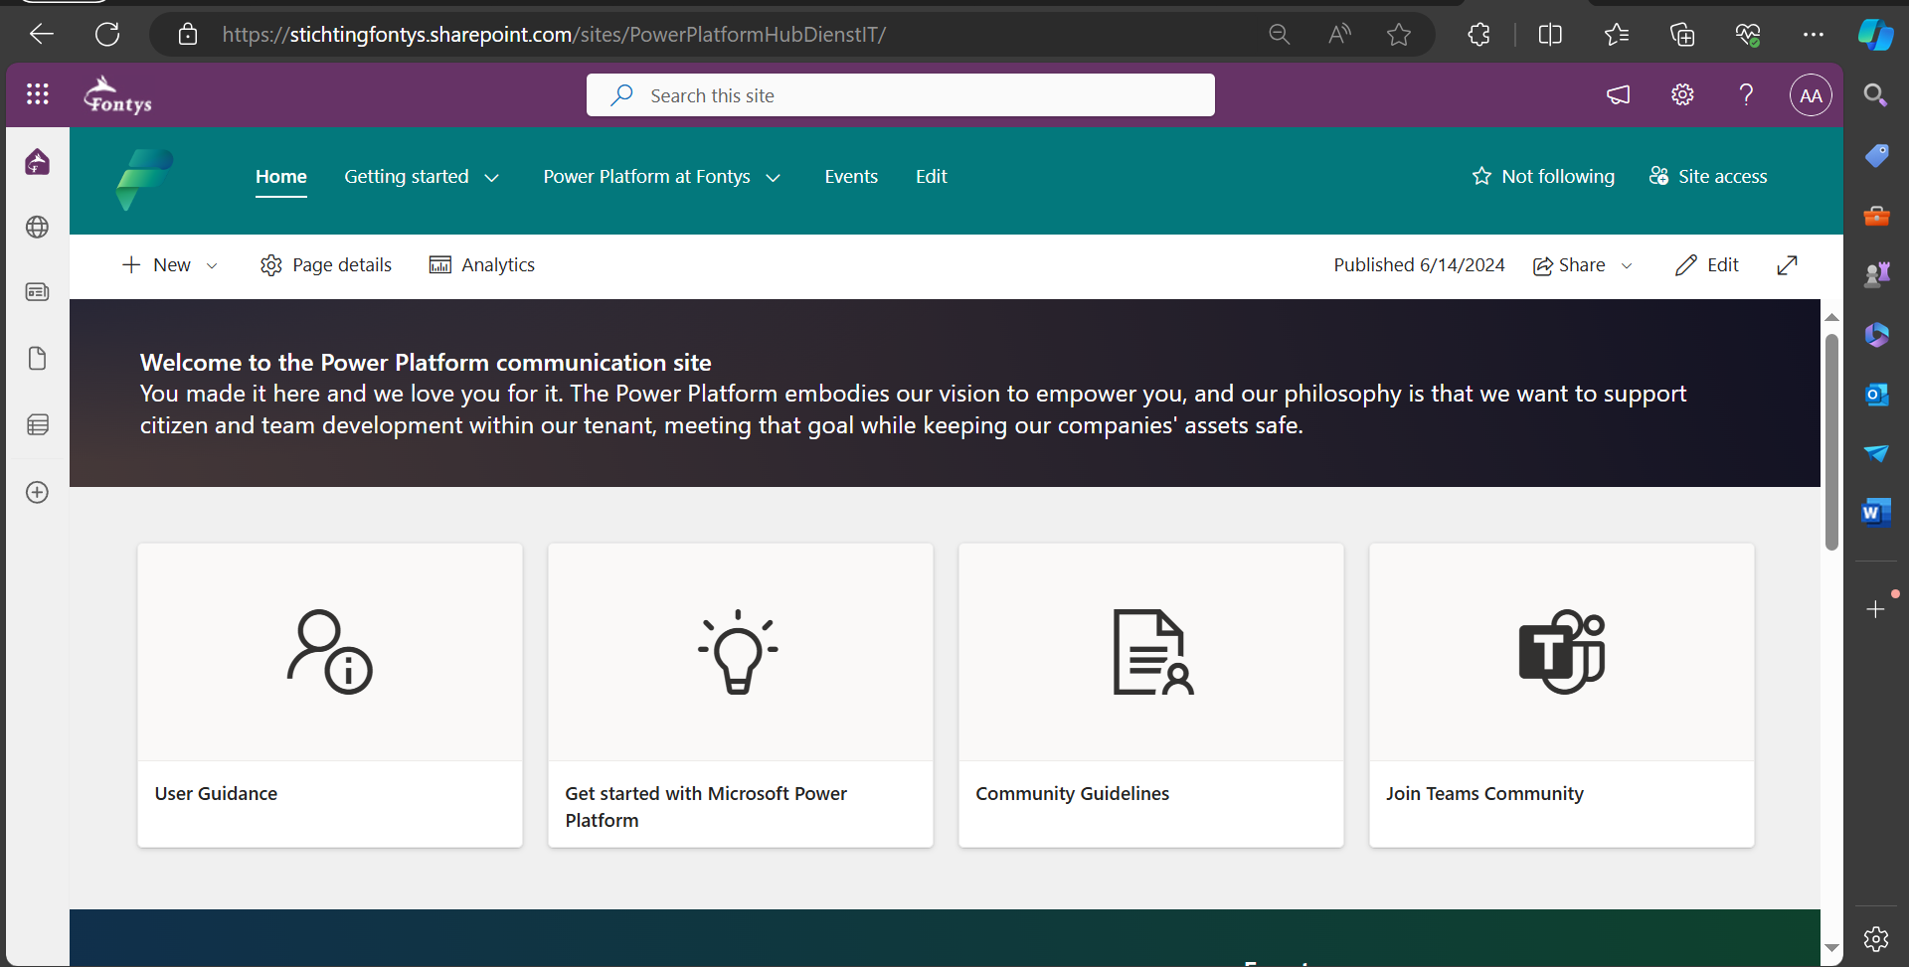Open Power Platform at Fontys navigation item
This screenshot has width=1909, height=967.
tap(646, 176)
